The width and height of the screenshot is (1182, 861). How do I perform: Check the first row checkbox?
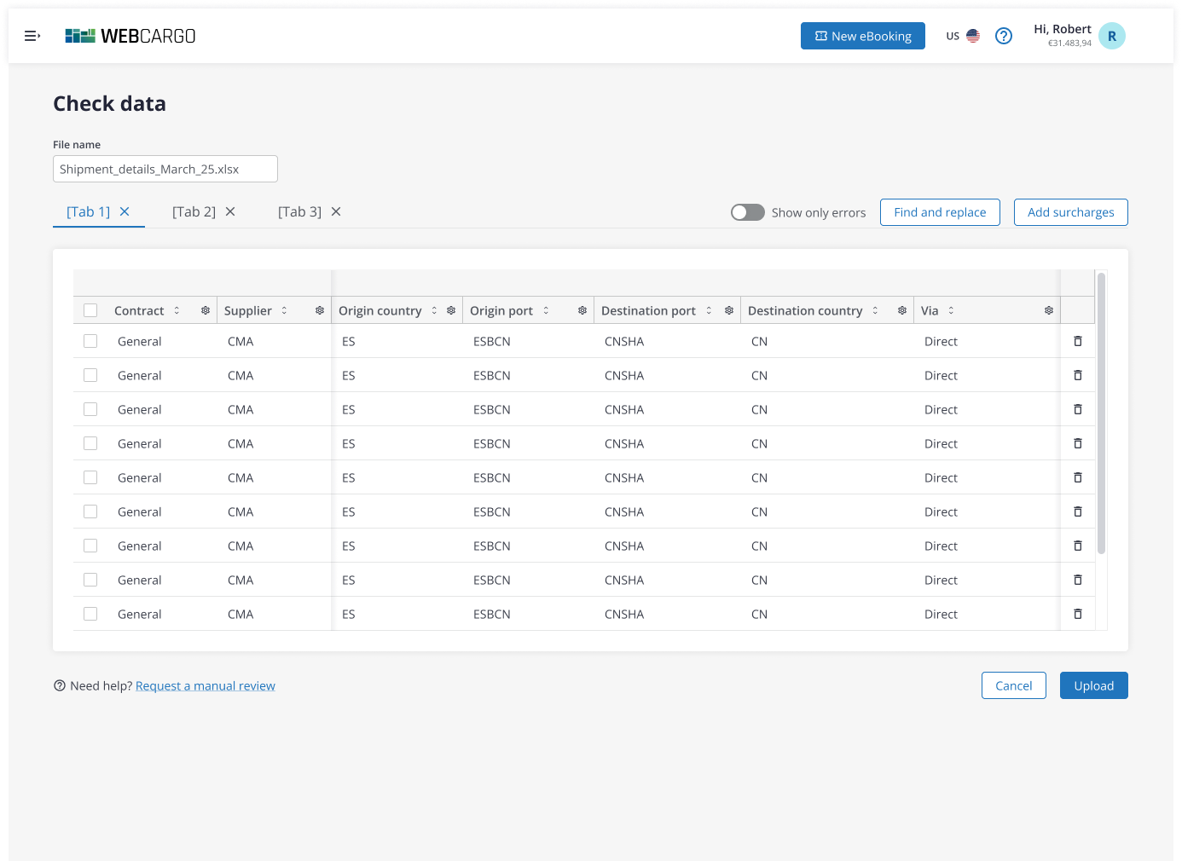coord(90,341)
